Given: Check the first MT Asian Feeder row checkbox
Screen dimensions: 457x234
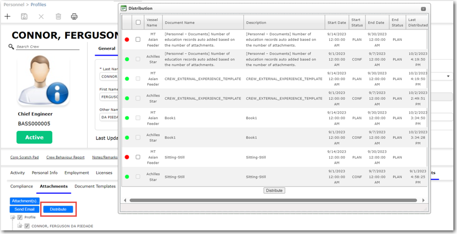Looking at the screenshot, I should (x=138, y=40).
